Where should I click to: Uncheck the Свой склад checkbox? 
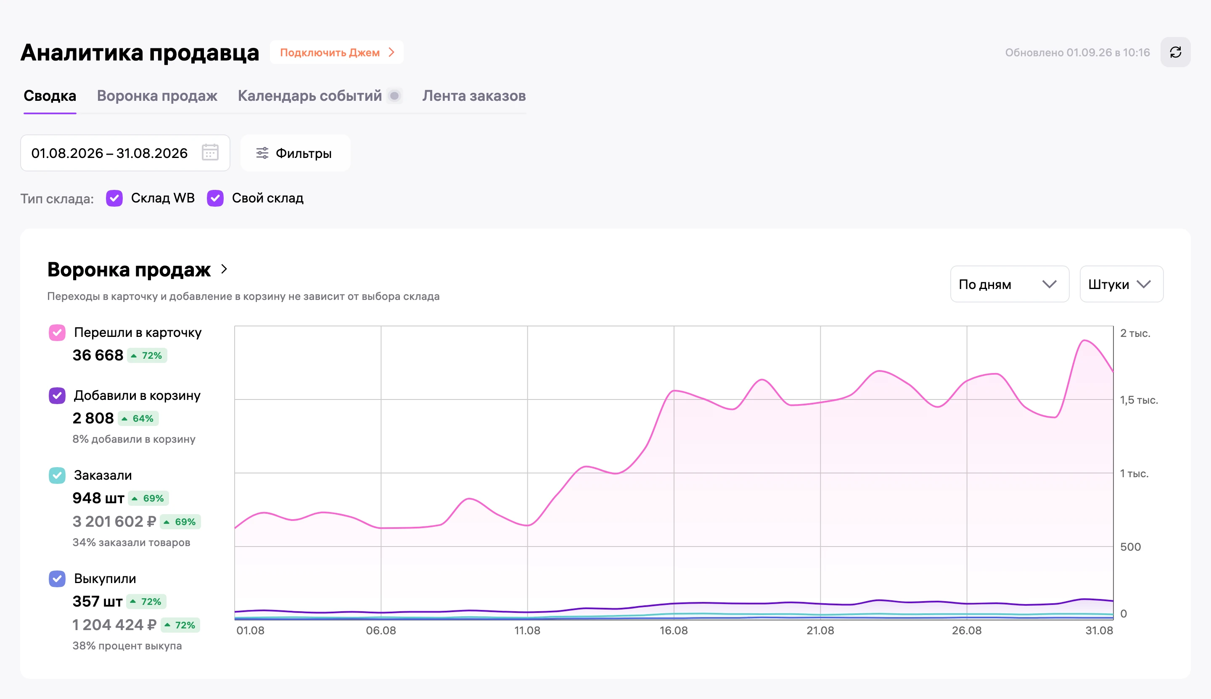tap(215, 198)
